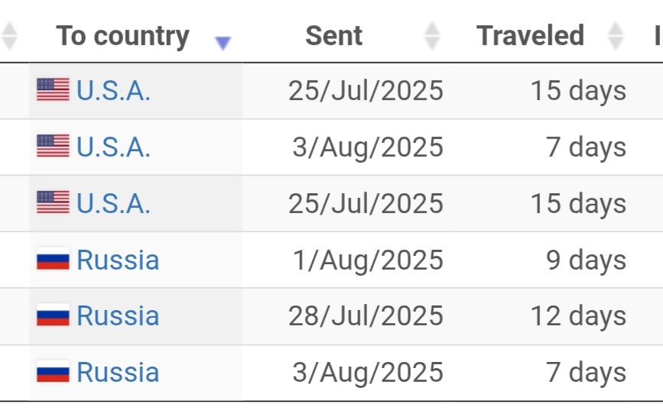Open Russia link traveled 9 days
Viewport: 663px width, 420px height.
pyautogui.click(x=118, y=260)
